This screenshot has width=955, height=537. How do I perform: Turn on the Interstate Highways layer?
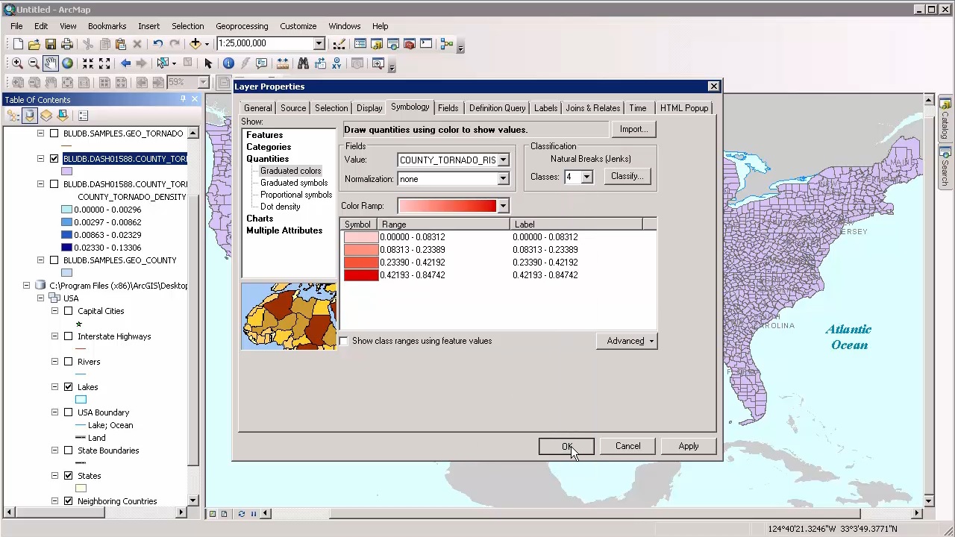tap(69, 336)
